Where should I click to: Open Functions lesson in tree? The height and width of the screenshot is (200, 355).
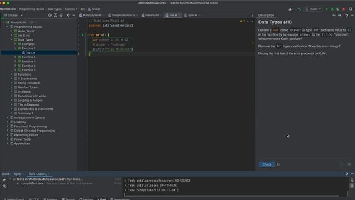click(x=24, y=74)
